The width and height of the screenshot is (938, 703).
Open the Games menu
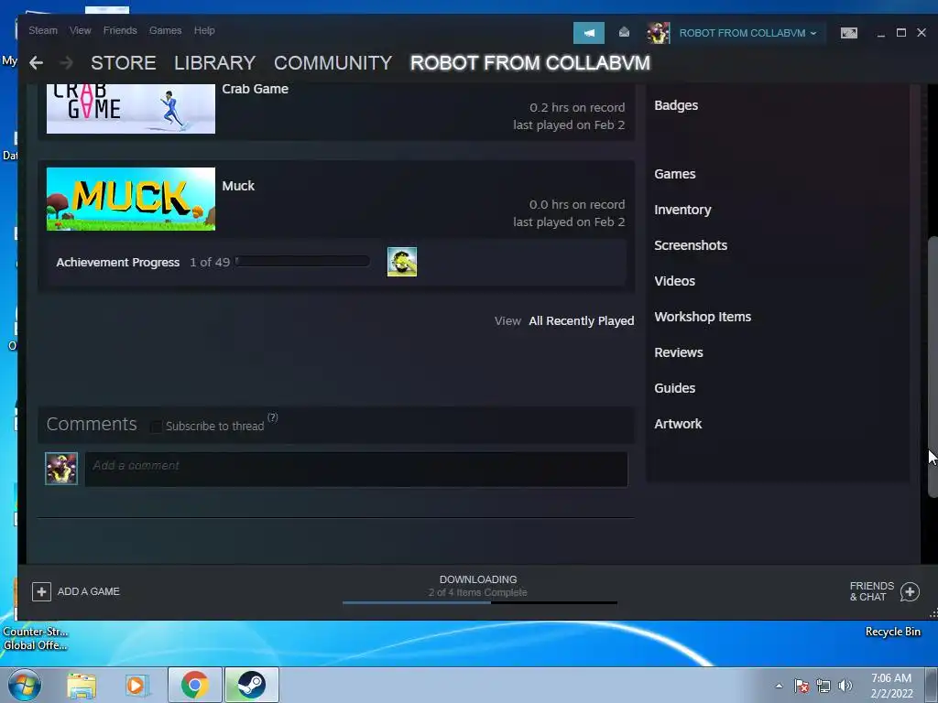pyautogui.click(x=165, y=30)
